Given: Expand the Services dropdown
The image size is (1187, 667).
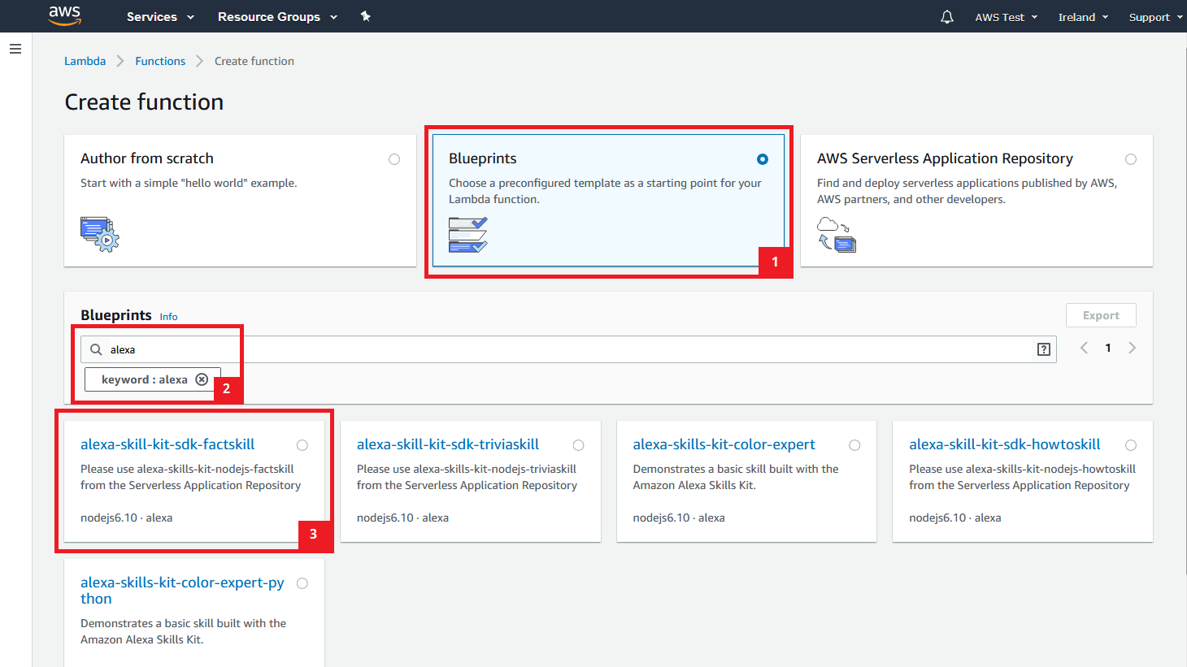Looking at the screenshot, I should point(160,16).
